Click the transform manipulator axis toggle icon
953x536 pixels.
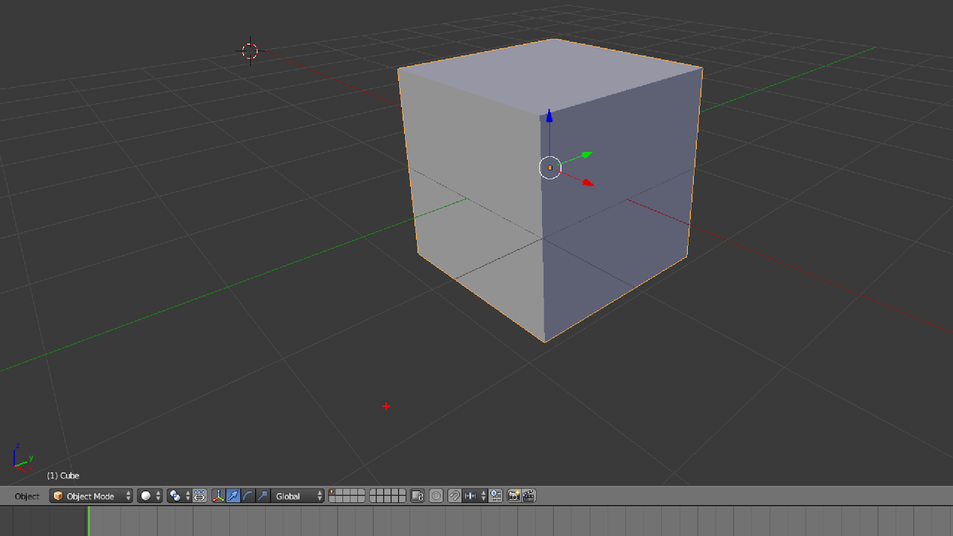pyautogui.click(x=219, y=496)
